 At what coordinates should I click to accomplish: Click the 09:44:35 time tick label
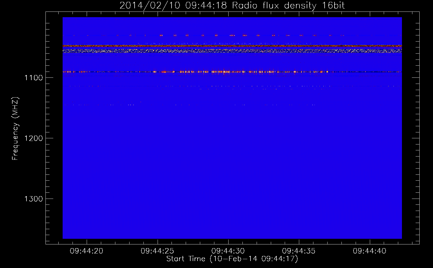tap(299, 251)
